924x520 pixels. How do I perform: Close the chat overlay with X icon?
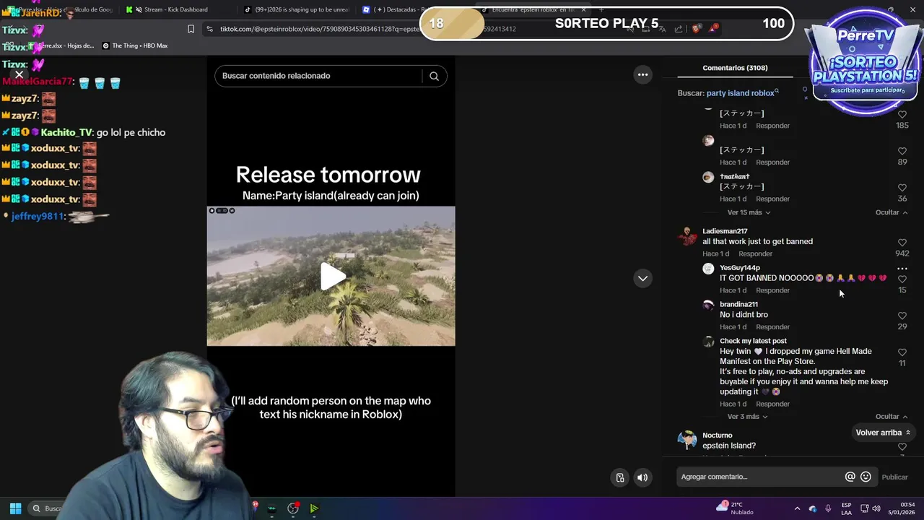pyautogui.click(x=19, y=74)
